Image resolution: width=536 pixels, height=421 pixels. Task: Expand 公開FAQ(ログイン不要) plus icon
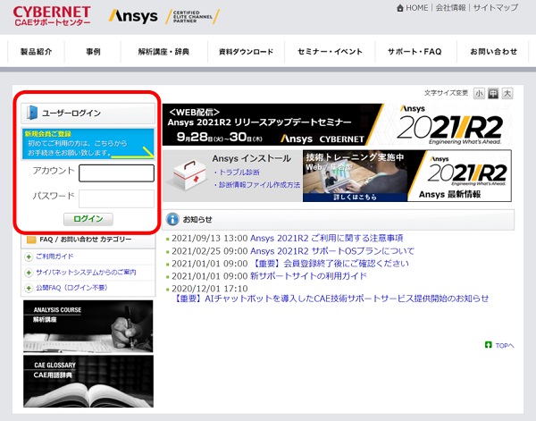[x=29, y=289]
